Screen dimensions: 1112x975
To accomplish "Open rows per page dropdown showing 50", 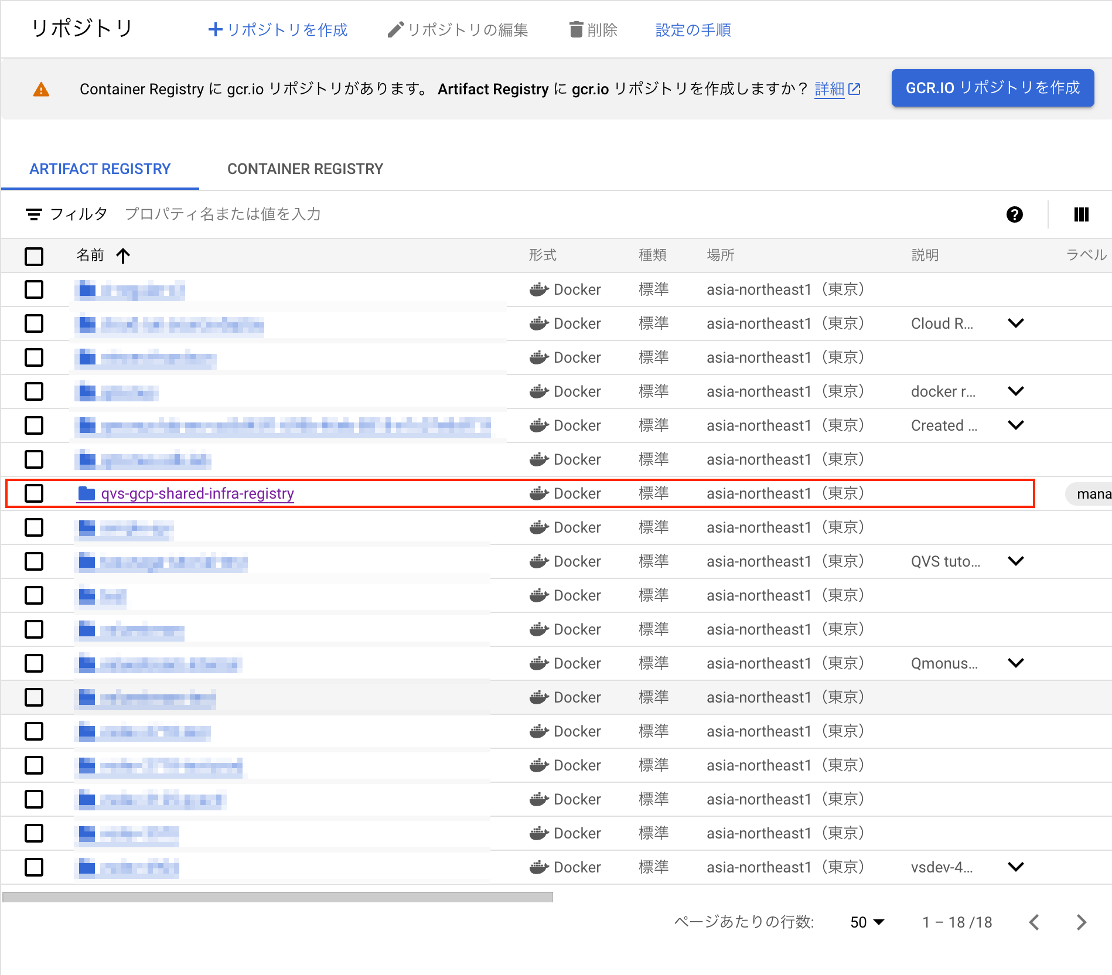I will point(867,922).
